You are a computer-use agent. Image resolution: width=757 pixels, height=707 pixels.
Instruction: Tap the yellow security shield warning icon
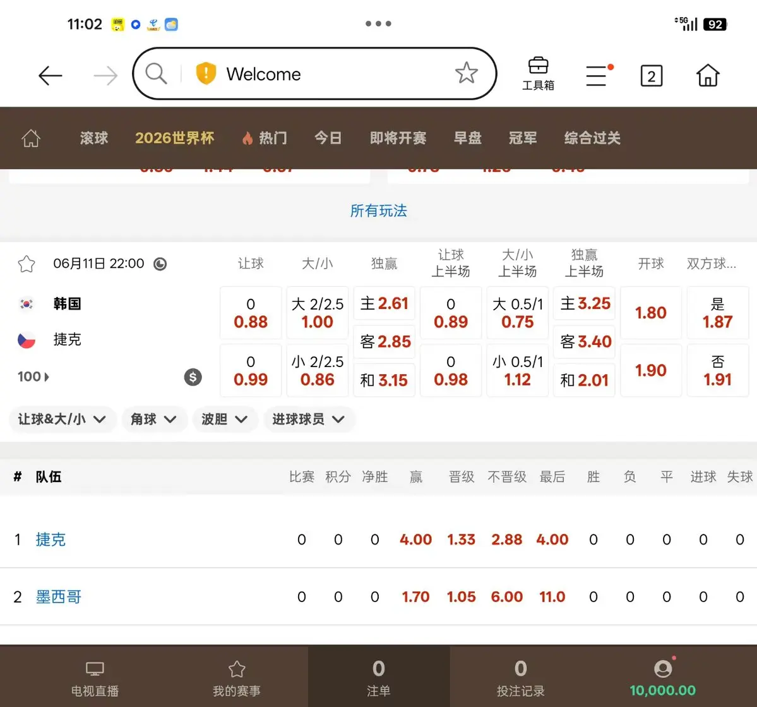[x=206, y=73]
